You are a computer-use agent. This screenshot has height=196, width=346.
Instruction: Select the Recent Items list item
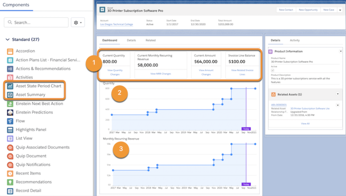pyautogui.click(x=28, y=174)
